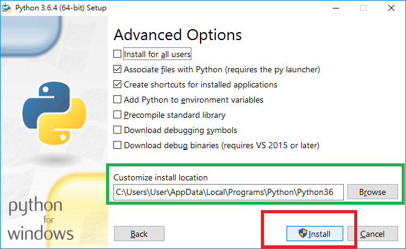Click the blue and yellow Python logo
This screenshot has height=249, width=406.
coord(54,114)
